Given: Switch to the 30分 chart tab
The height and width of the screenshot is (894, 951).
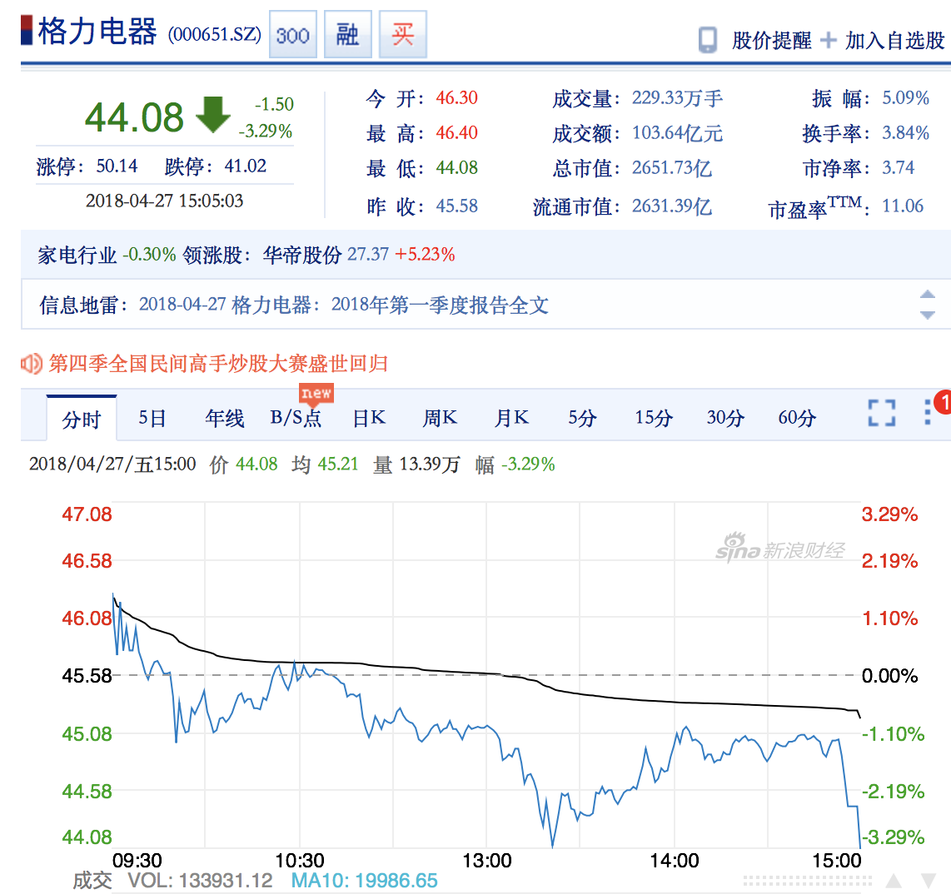Looking at the screenshot, I should click(x=725, y=418).
